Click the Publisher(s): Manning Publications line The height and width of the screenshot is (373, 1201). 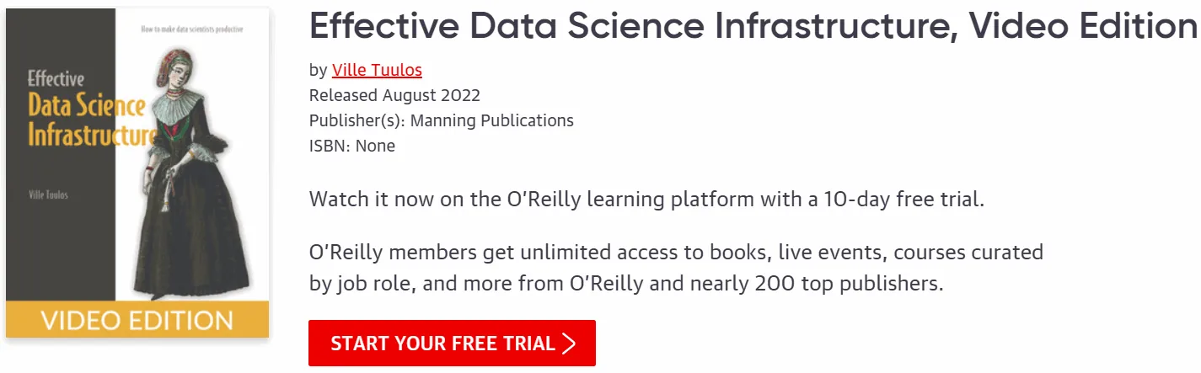(442, 120)
